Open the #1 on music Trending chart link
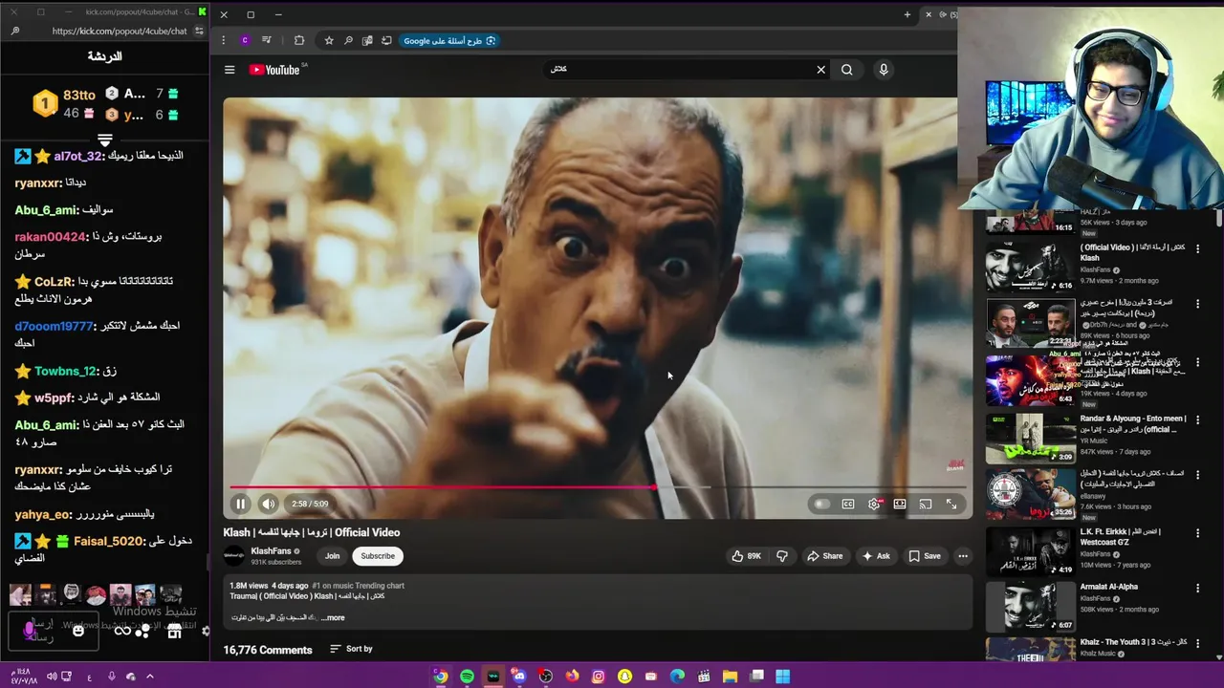The image size is (1224, 688). pyautogui.click(x=359, y=586)
